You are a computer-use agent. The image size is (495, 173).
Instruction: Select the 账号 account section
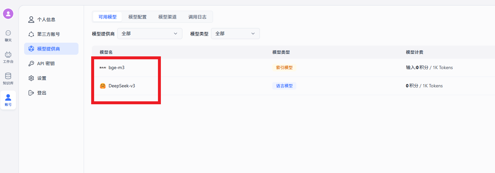(x=8, y=100)
